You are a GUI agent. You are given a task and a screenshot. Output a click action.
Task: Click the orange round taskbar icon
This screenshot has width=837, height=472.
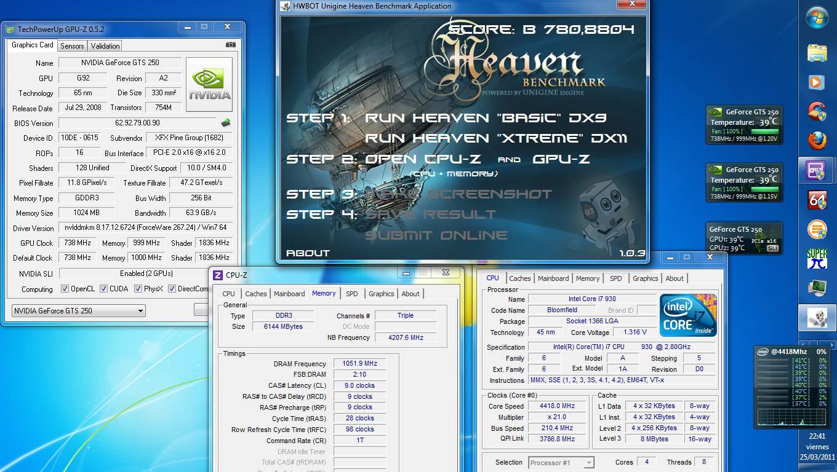[x=817, y=229]
